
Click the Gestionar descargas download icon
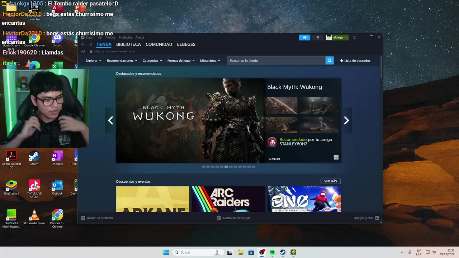click(219, 218)
